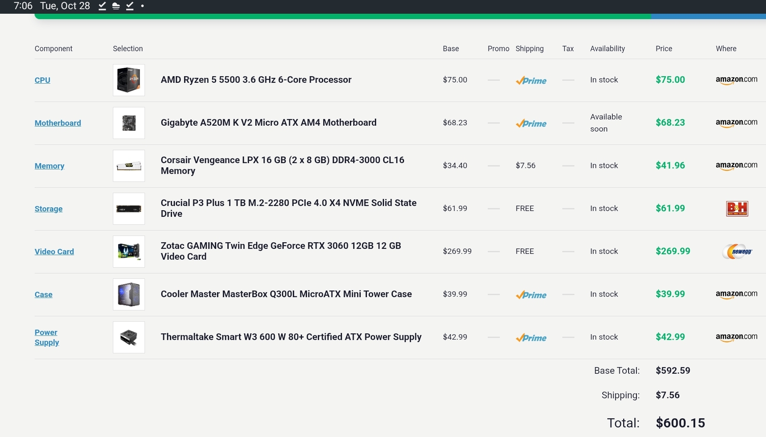Open Thermaltake Smart W3 600 W name
The image size is (766, 437).
click(291, 337)
